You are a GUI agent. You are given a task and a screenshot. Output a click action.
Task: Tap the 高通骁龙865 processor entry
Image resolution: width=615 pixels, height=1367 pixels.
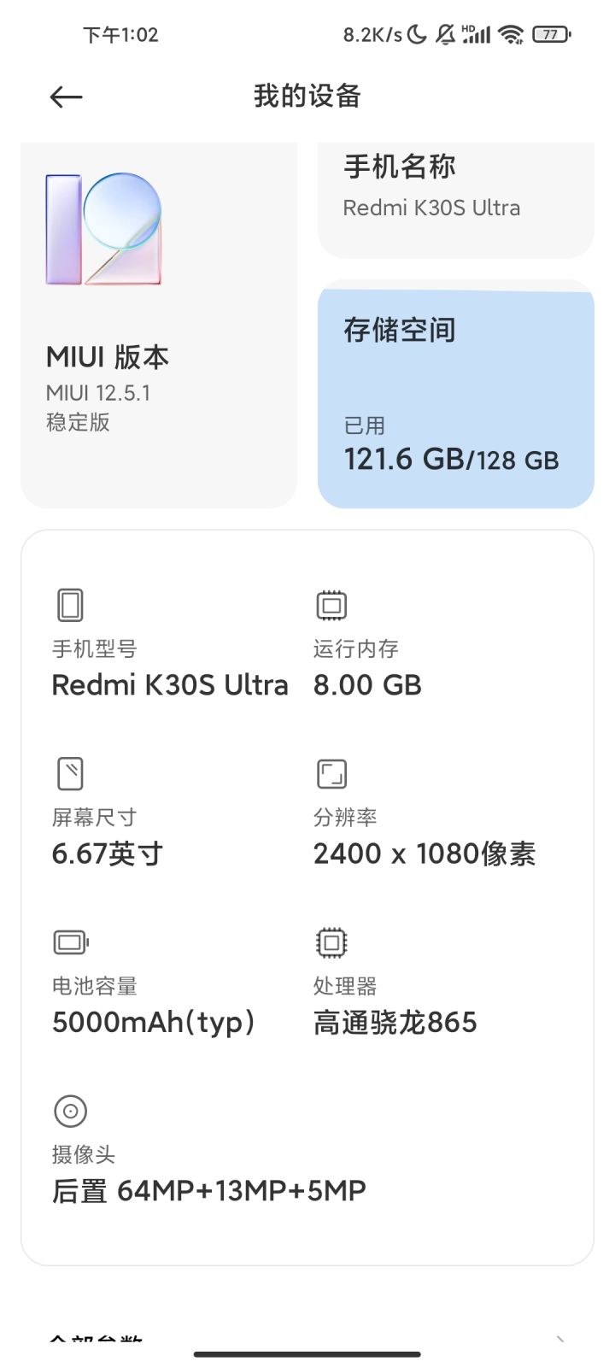[x=395, y=1022]
